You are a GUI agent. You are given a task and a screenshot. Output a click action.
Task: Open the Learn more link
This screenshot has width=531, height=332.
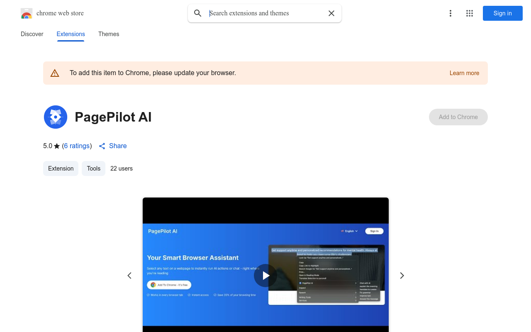464,73
